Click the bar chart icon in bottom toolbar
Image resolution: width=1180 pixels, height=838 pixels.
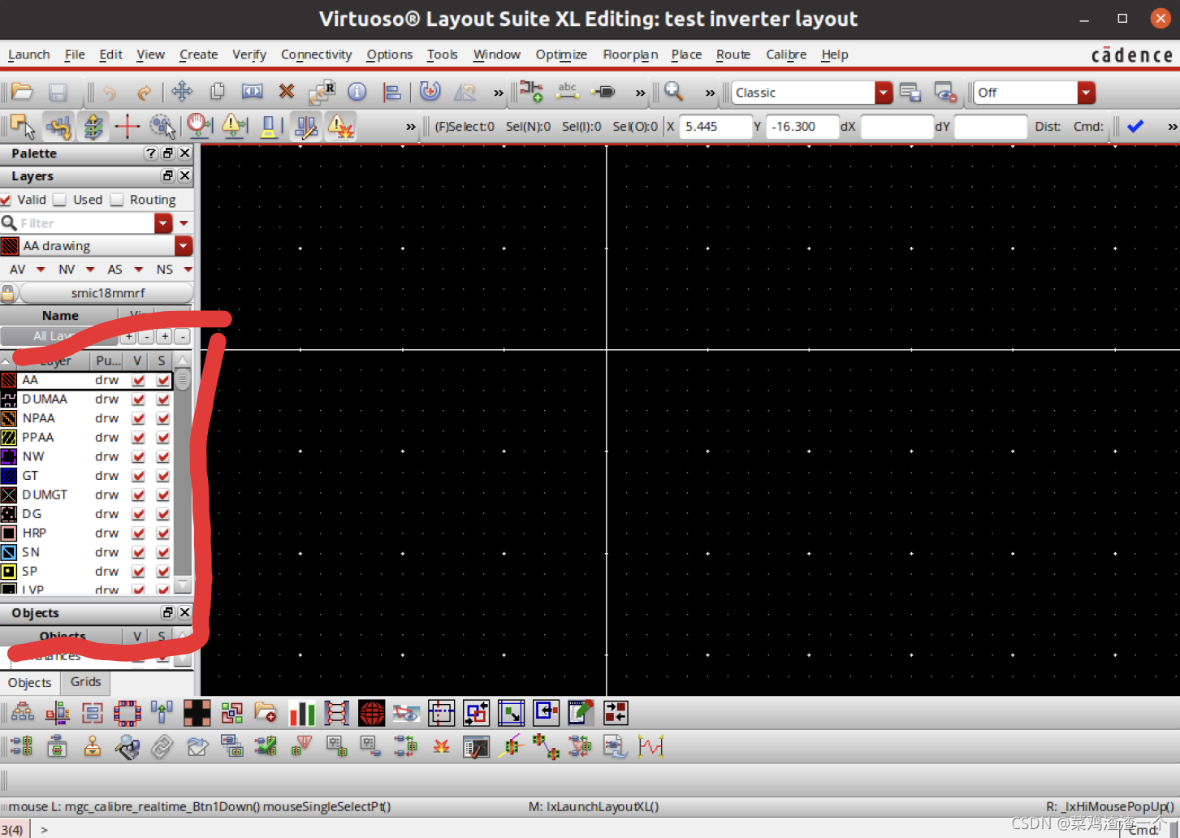click(x=302, y=713)
